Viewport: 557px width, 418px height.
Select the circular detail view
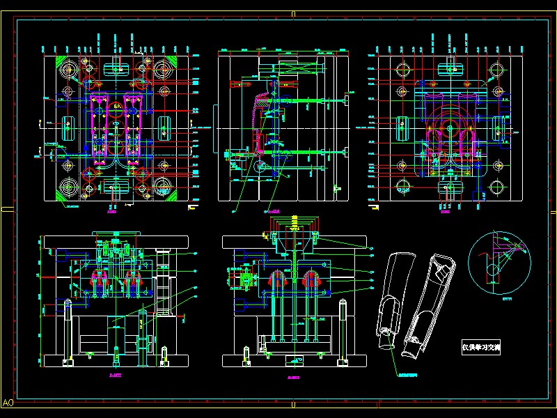click(499, 263)
